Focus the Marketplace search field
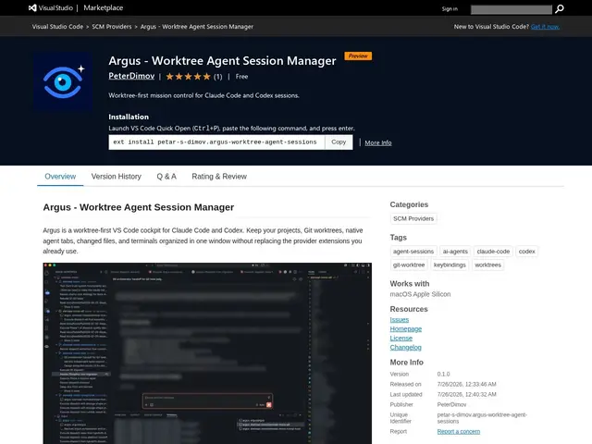 [512, 9]
